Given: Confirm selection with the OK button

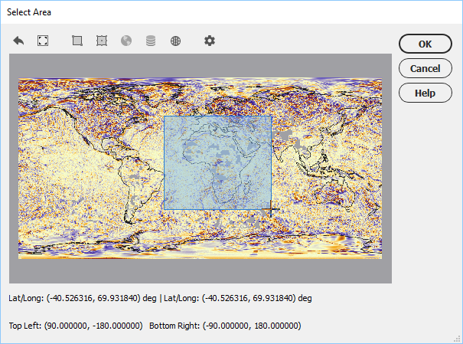Looking at the screenshot, I should (426, 44).
